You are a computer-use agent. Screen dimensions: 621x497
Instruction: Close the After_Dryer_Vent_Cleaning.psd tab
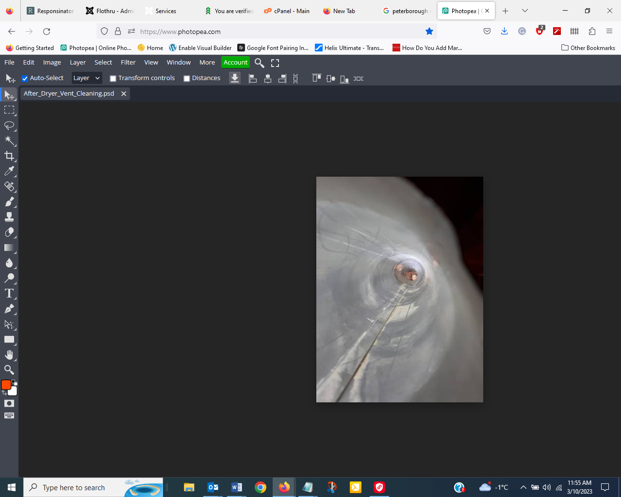(x=124, y=93)
